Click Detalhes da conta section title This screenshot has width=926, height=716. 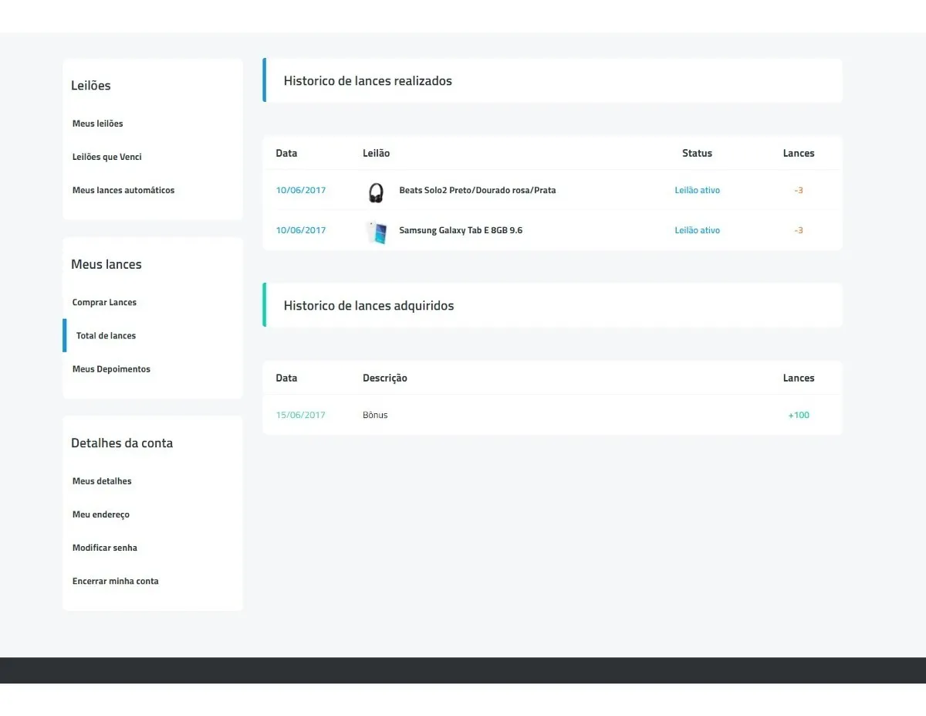point(122,443)
